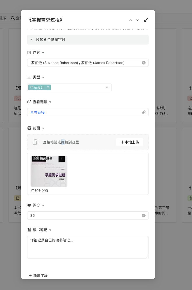Open the 查看链接 field header menu
The image size is (192, 290).
[x=50, y=102]
